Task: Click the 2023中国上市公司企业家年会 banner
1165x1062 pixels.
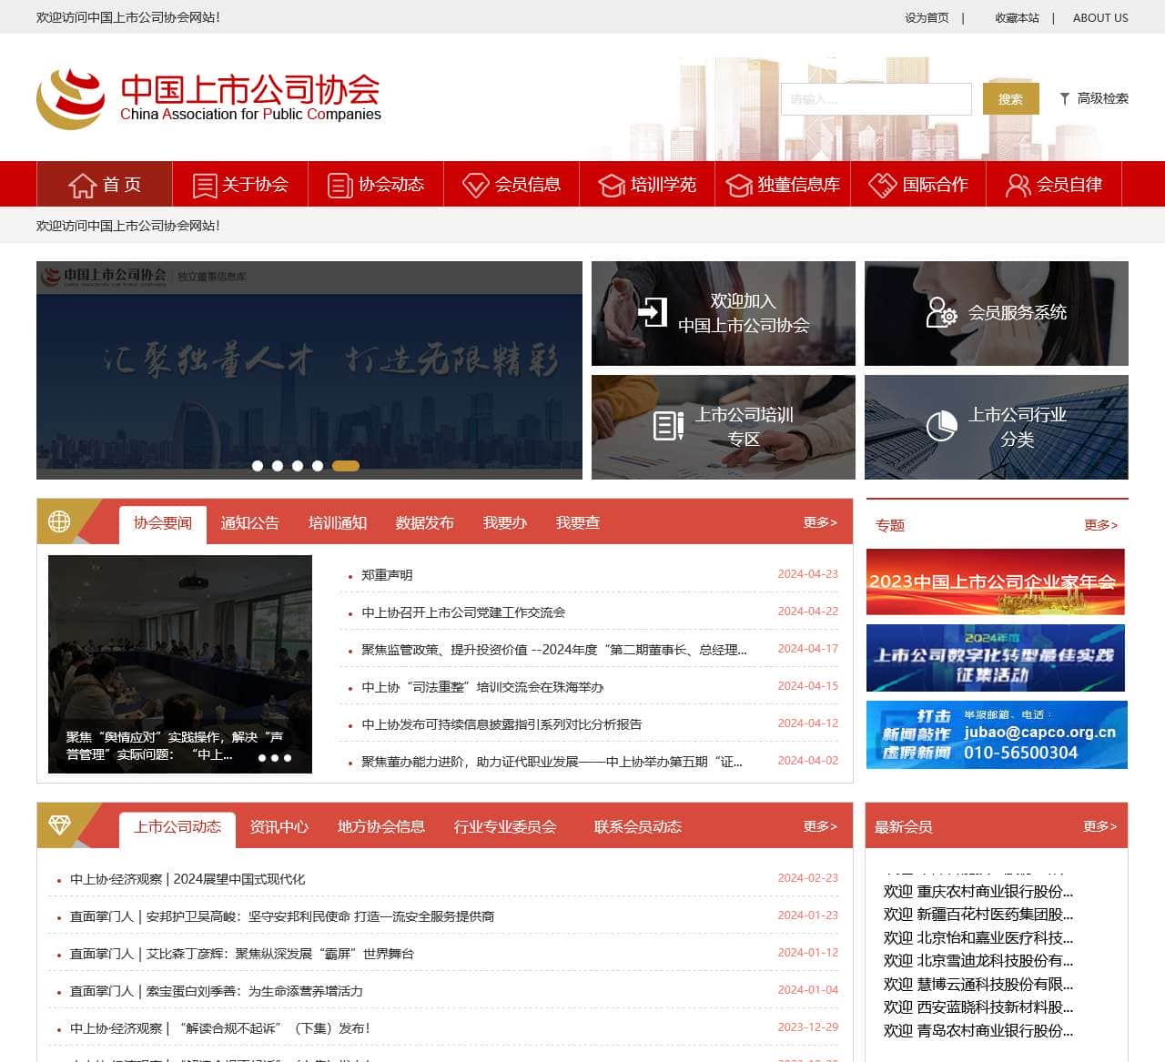Action: click(995, 582)
